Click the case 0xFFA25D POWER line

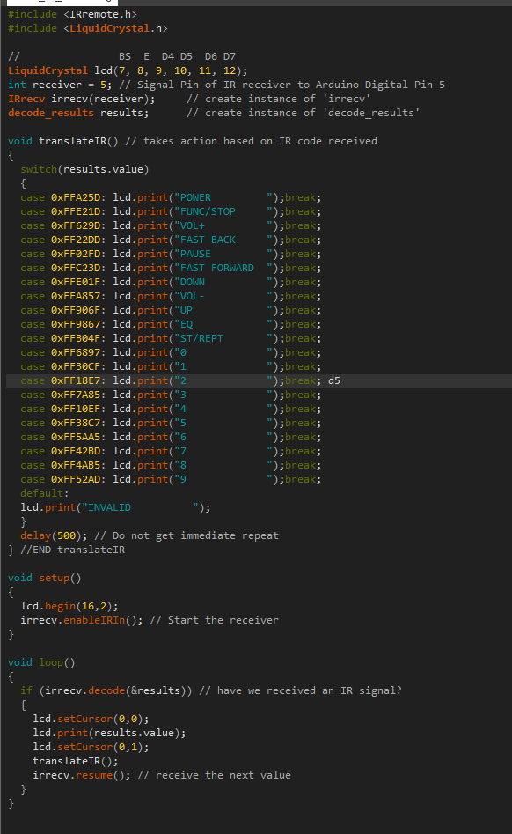click(171, 197)
